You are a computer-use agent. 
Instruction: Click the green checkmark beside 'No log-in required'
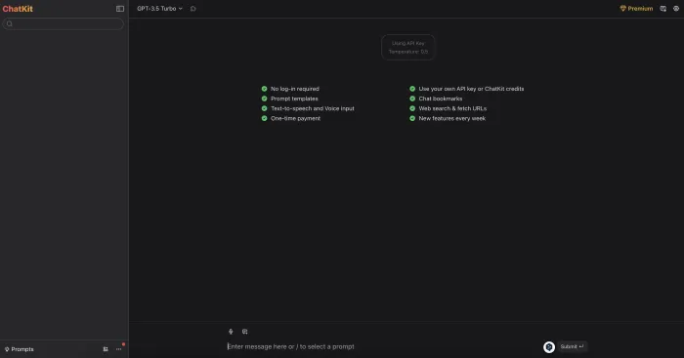265,89
